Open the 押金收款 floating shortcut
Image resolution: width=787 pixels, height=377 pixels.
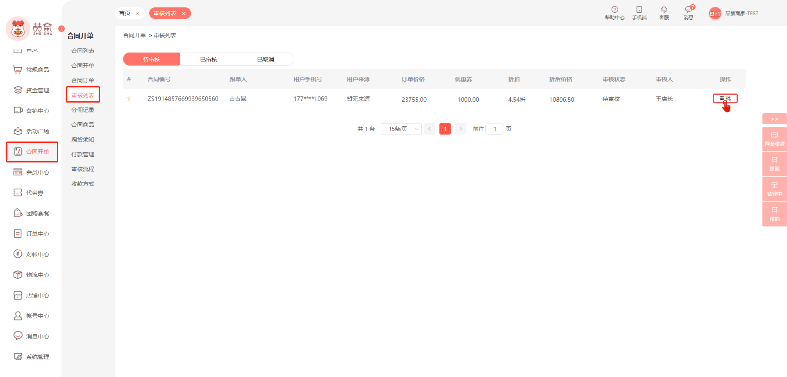click(775, 139)
